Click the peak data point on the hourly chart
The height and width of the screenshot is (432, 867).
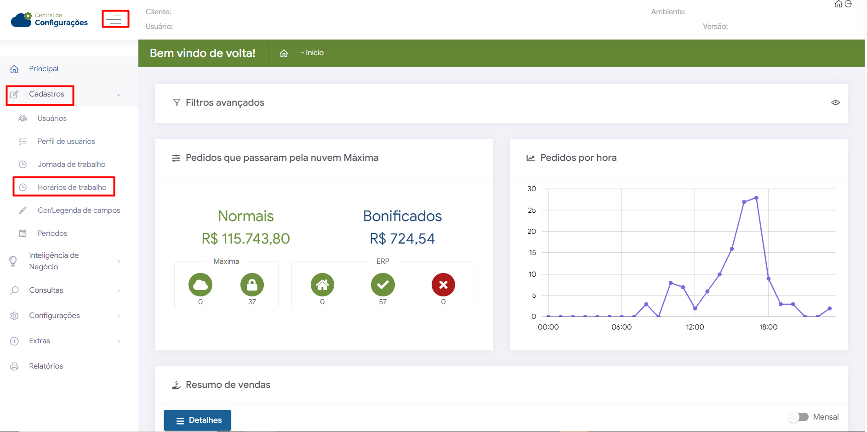(756, 198)
